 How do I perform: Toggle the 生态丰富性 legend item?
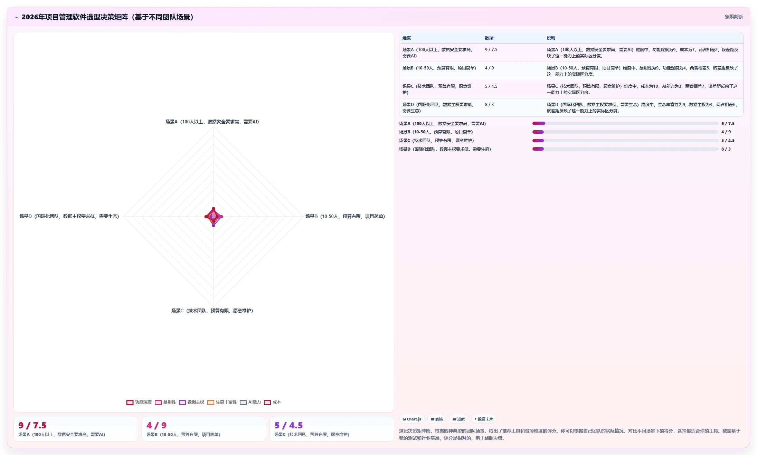click(222, 402)
